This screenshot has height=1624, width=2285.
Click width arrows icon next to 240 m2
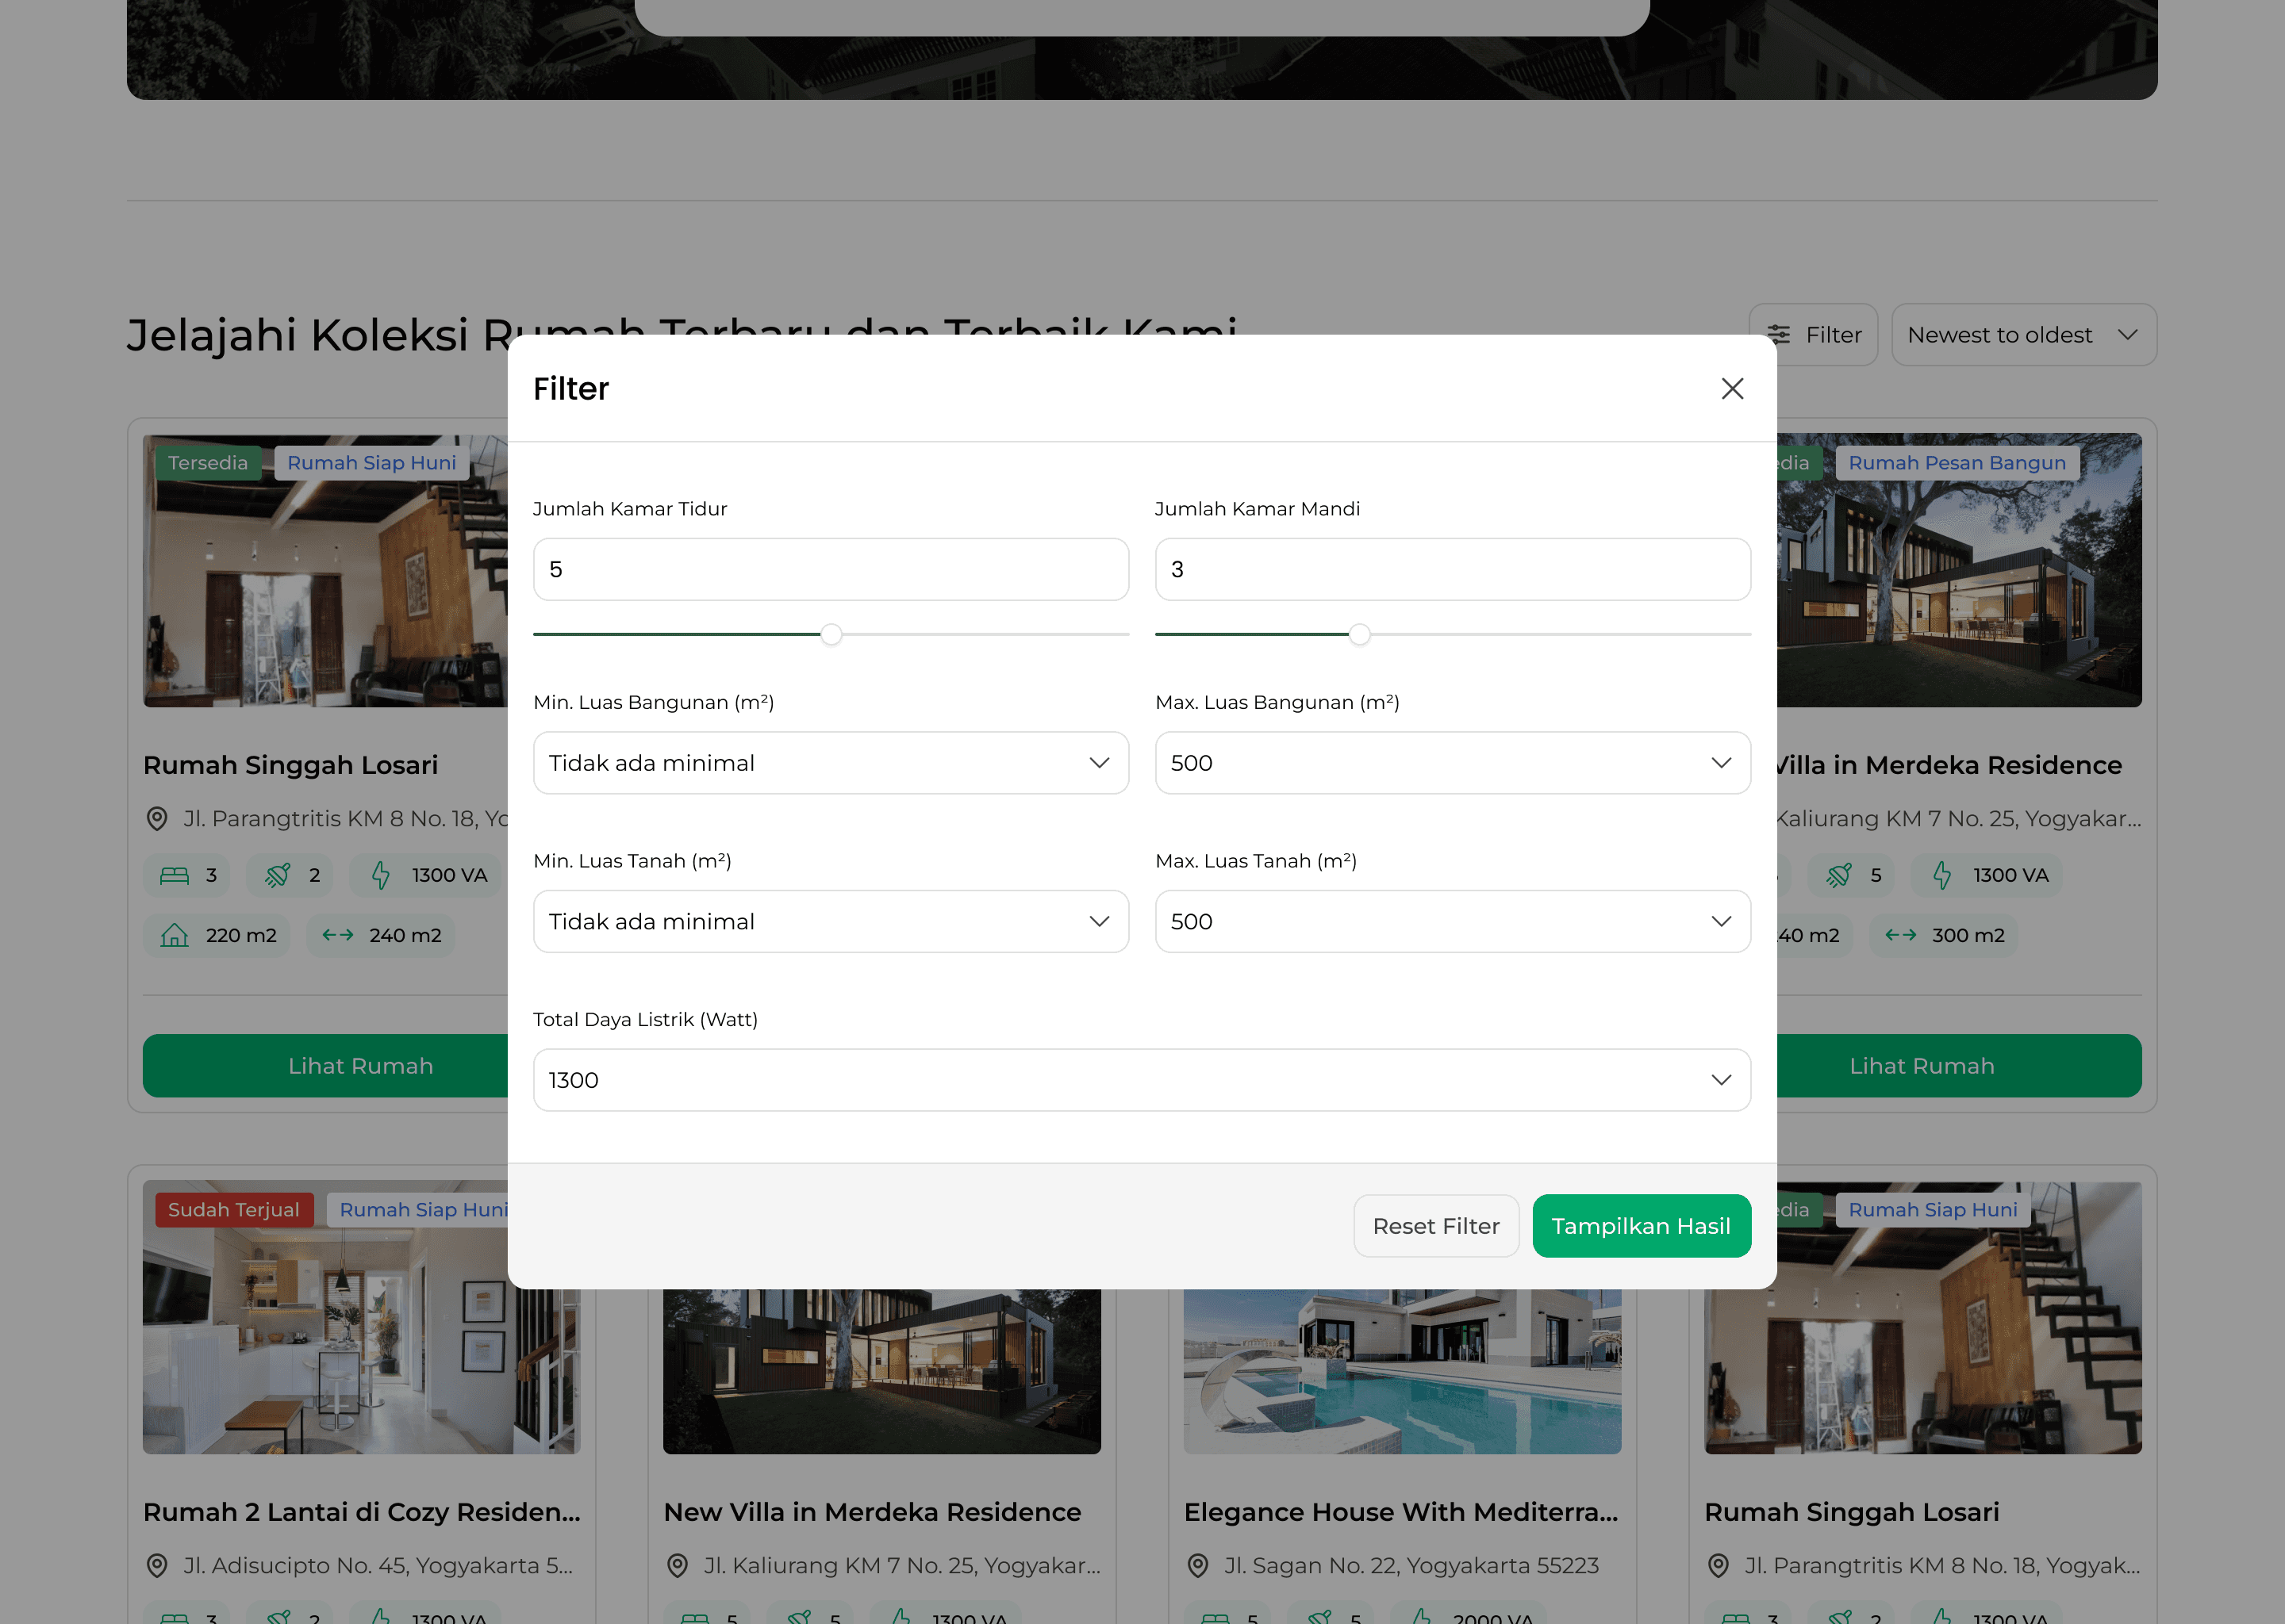click(337, 936)
